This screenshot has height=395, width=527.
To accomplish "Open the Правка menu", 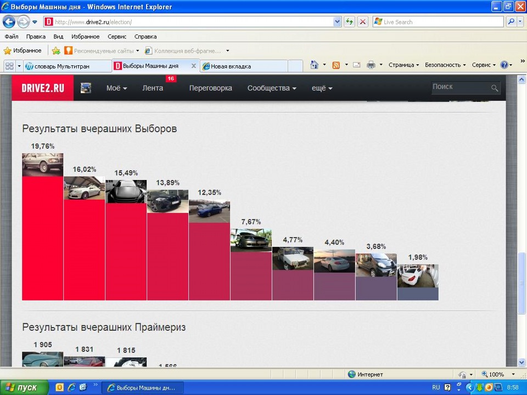I will [x=36, y=37].
